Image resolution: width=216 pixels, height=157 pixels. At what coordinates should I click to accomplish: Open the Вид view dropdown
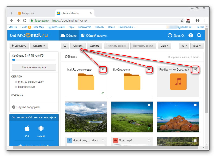click(197, 46)
